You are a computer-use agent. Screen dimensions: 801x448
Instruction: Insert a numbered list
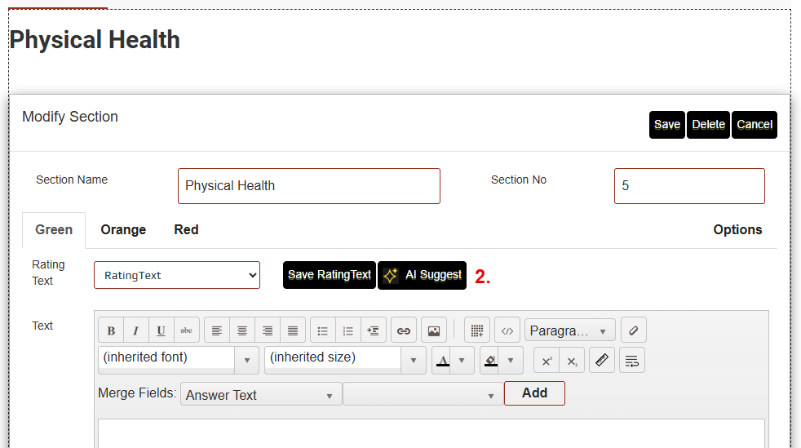pos(348,330)
